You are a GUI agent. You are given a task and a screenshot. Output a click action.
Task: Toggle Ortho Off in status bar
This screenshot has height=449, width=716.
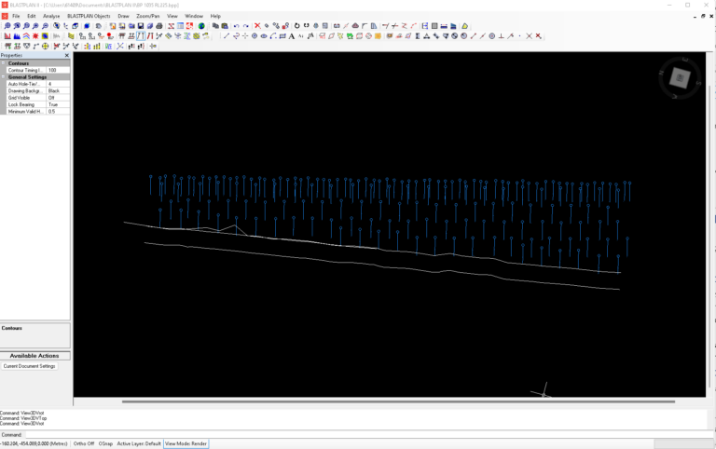pyautogui.click(x=83, y=443)
